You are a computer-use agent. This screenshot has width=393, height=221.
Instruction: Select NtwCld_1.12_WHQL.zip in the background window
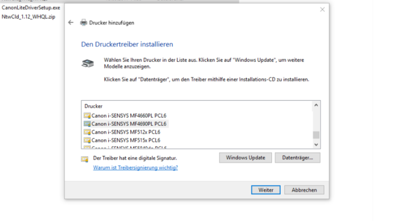[28, 17]
